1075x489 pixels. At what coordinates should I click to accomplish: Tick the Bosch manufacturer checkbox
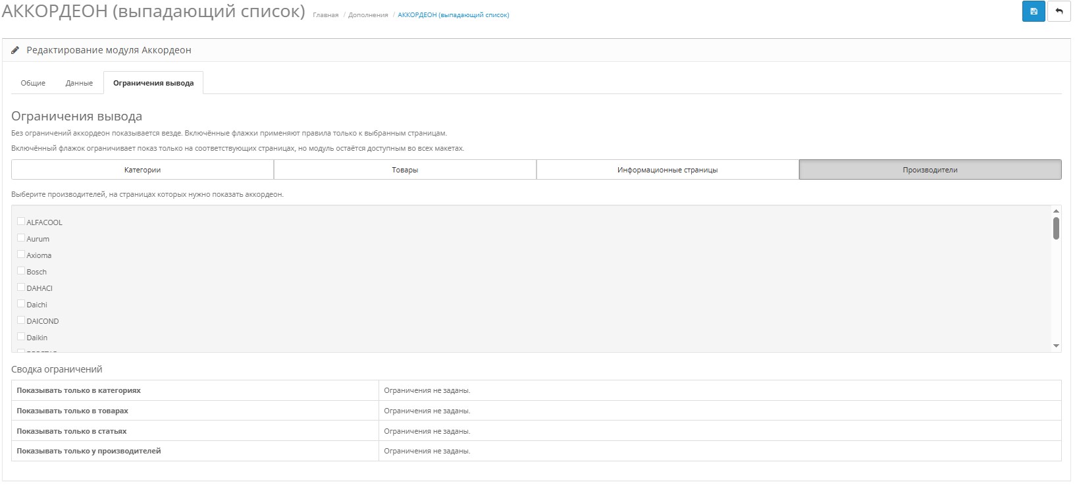pos(21,271)
